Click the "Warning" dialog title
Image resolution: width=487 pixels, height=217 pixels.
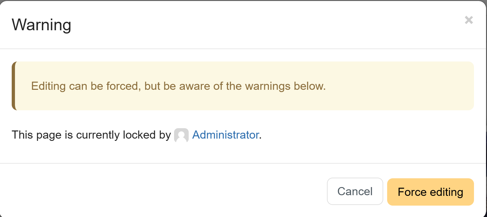click(41, 25)
